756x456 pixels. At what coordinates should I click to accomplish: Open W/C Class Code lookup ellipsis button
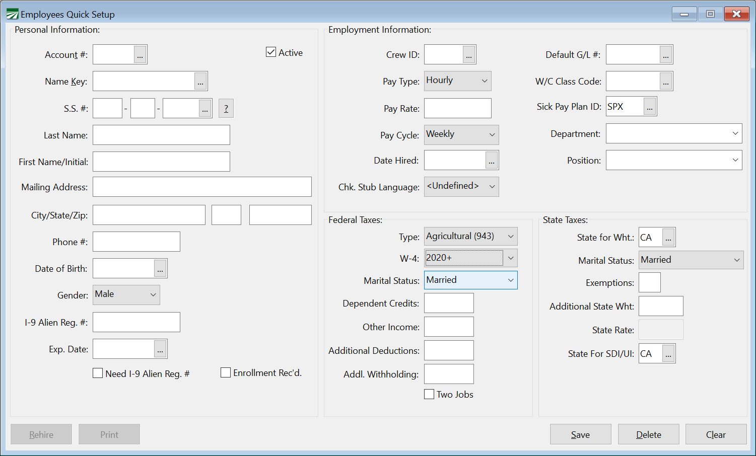click(x=666, y=81)
